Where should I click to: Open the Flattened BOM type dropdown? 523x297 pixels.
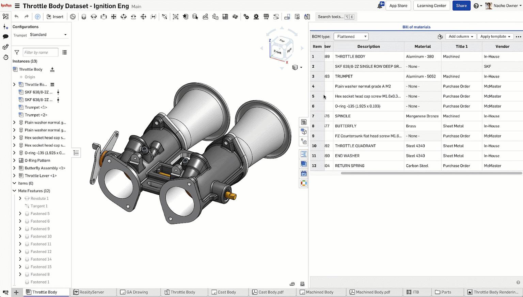coord(351,36)
